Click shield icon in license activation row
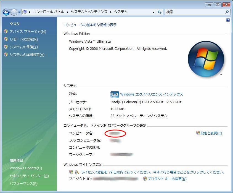This screenshot has width=233, height=193. [x=71, y=172]
